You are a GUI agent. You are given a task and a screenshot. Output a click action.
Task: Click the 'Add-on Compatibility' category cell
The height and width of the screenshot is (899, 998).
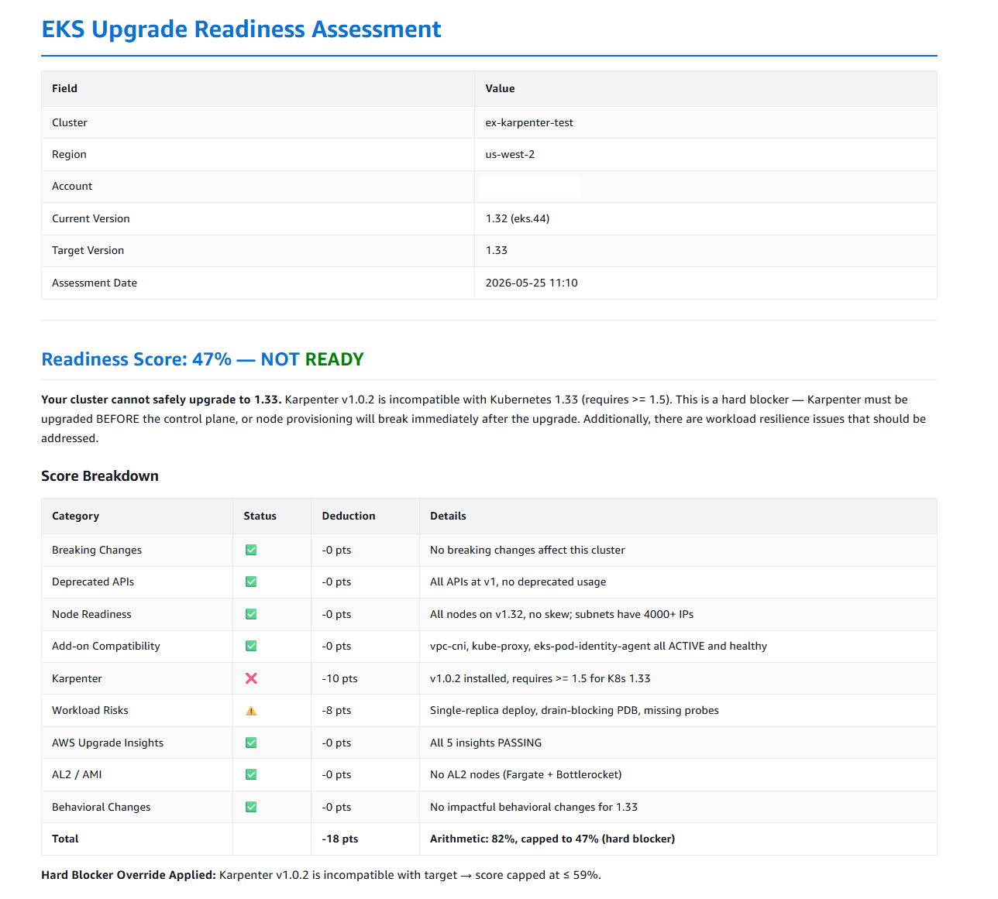(x=106, y=646)
